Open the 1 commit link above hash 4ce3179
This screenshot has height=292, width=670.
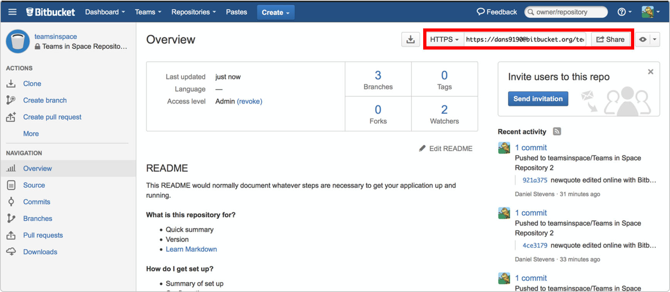531,213
